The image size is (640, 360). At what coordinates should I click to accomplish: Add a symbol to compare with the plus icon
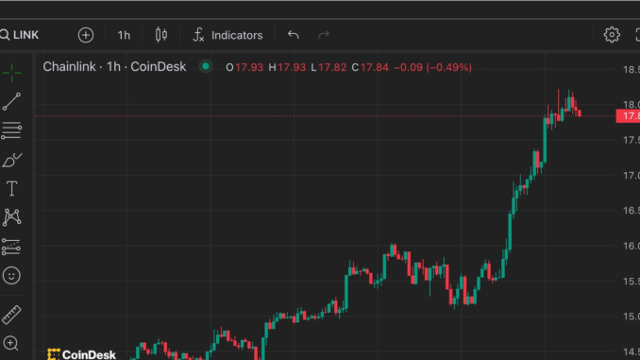(86, 35)
